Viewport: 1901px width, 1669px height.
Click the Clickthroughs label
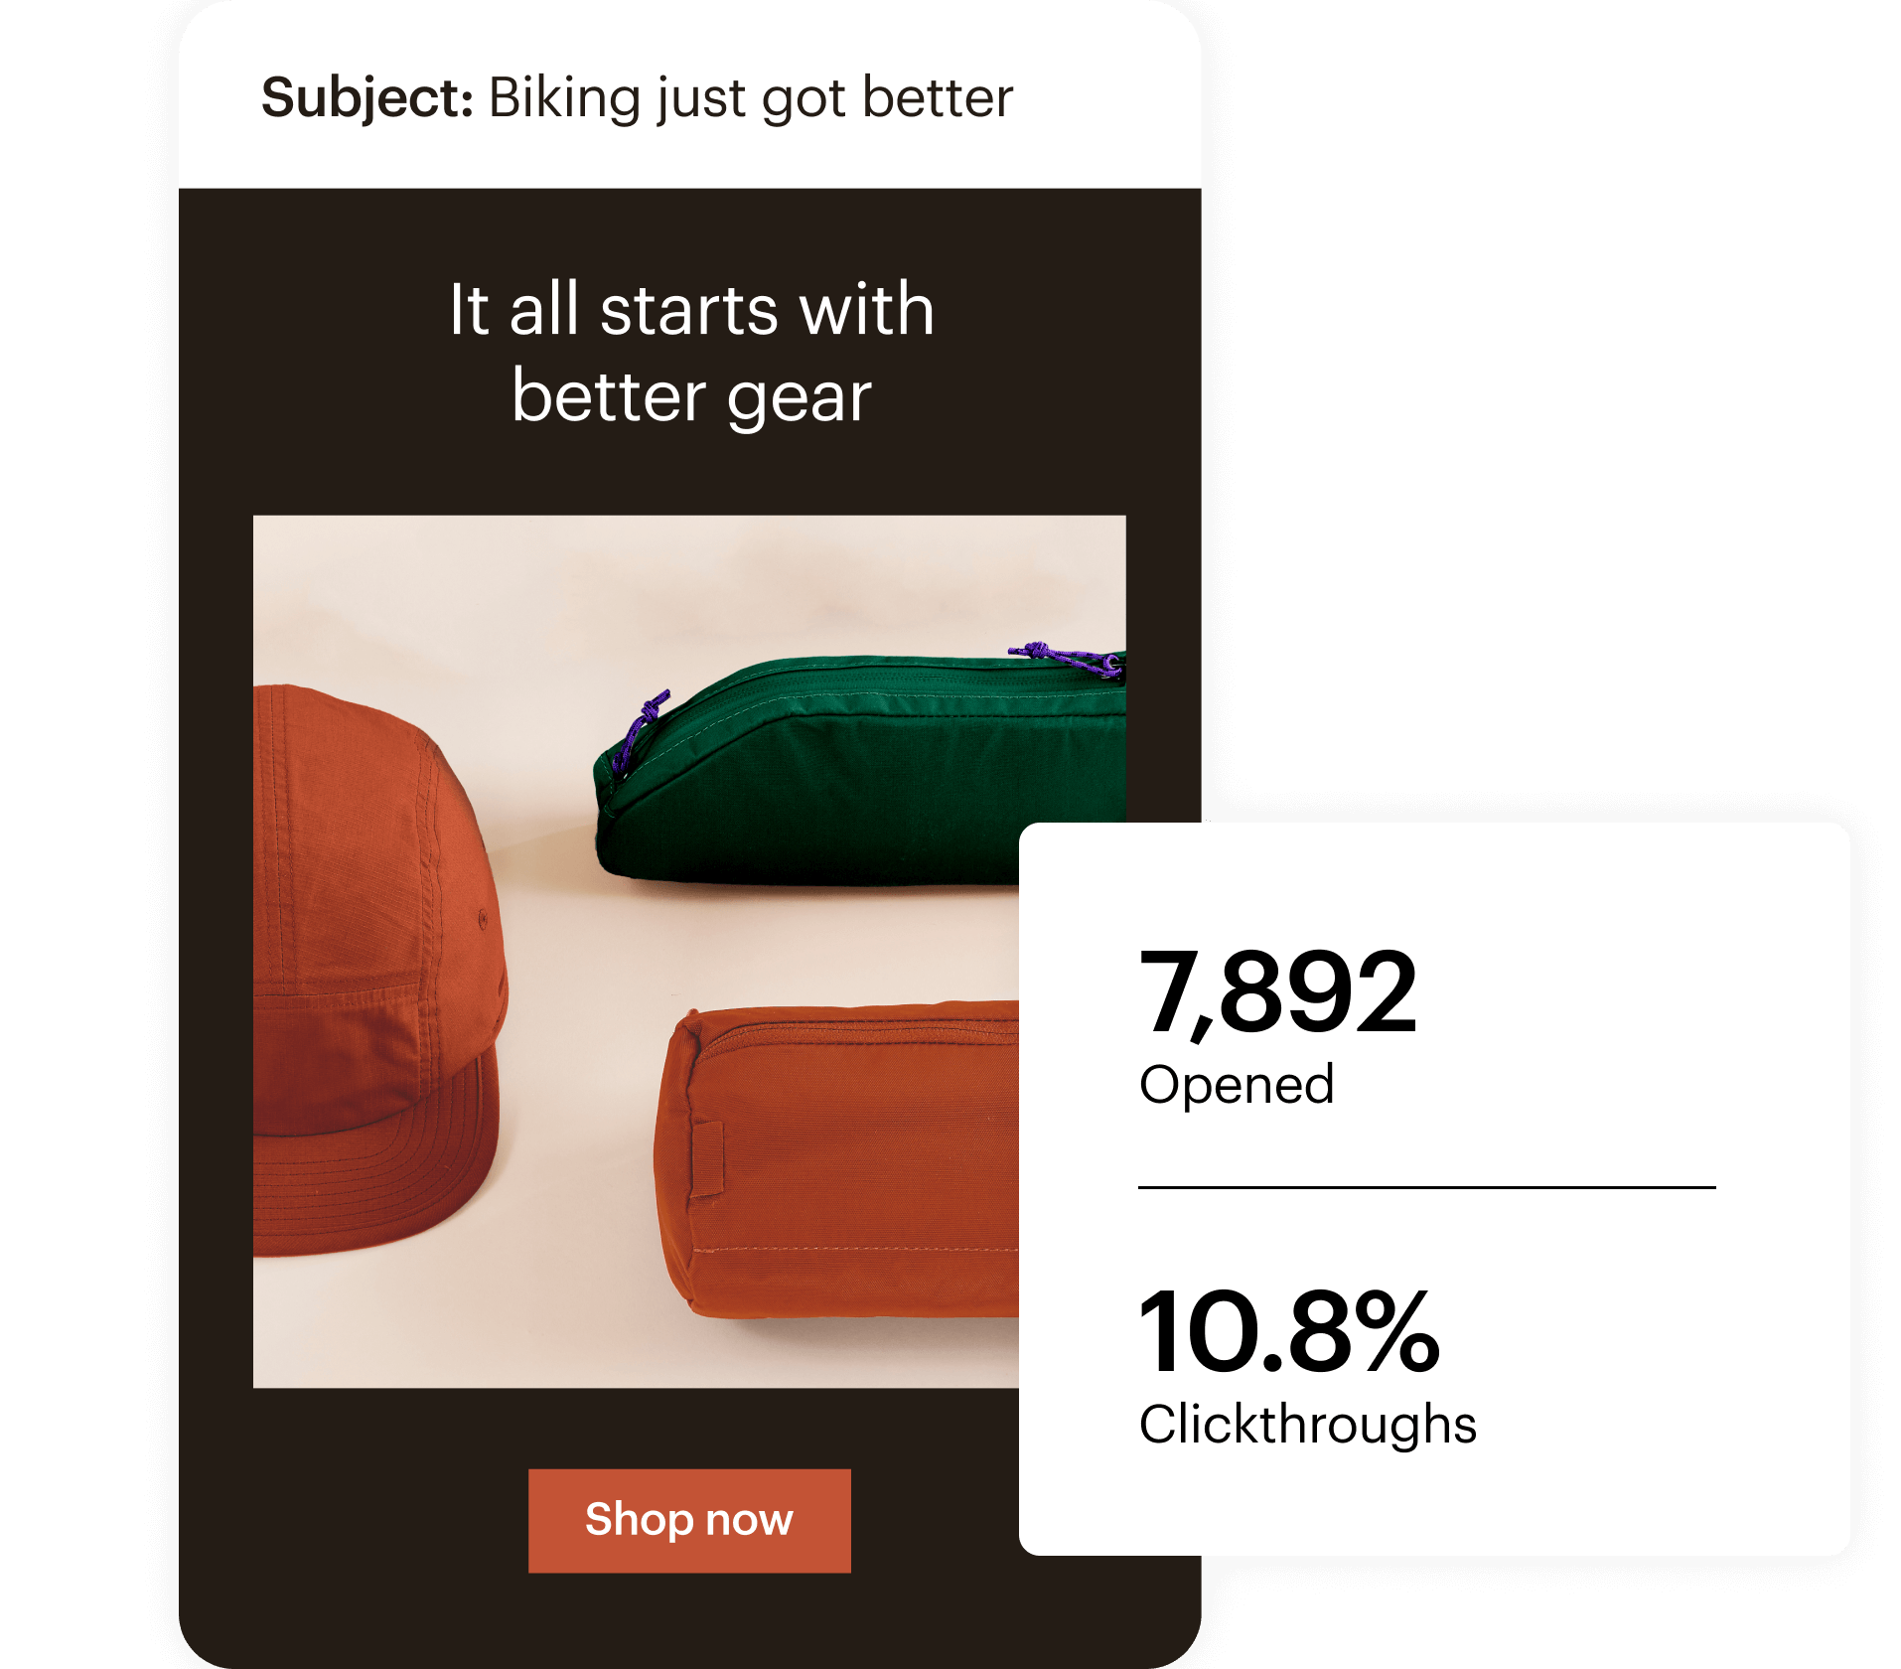pos(1307,1425)
